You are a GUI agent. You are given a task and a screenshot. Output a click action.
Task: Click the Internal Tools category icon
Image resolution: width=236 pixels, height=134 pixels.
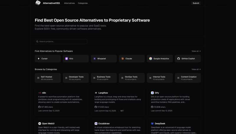150,78
